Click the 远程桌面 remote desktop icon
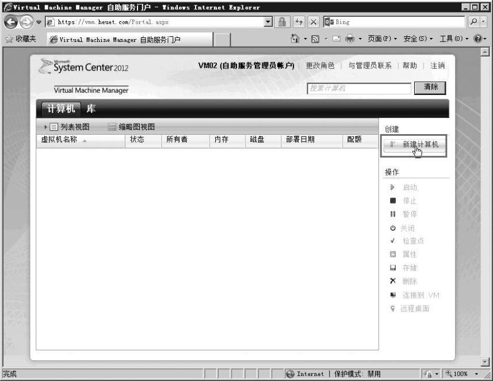This screenshot has height=381, width=493. coord(392,308)
